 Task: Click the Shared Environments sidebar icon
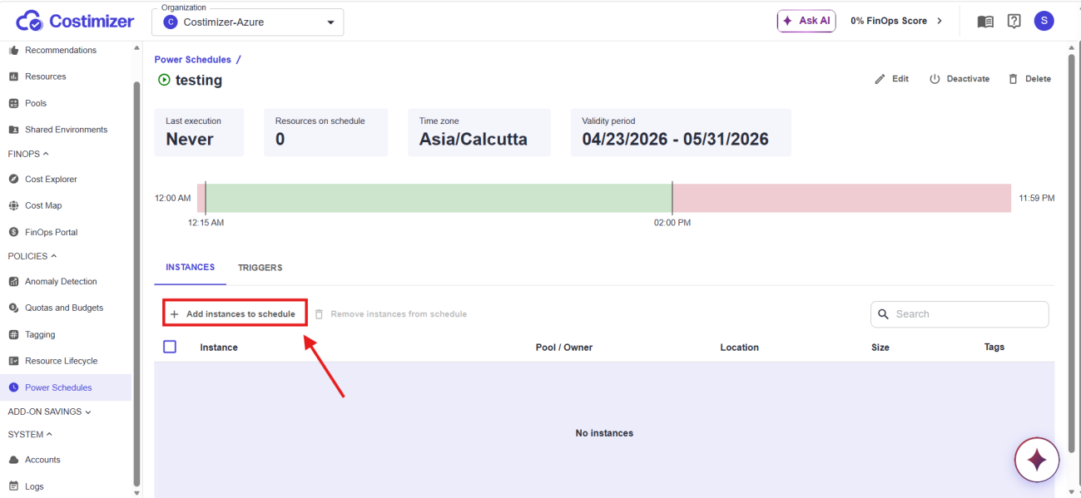coord(13,130)
